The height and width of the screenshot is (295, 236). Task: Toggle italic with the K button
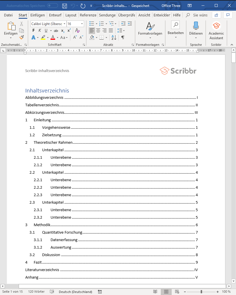tap(40, 30)
